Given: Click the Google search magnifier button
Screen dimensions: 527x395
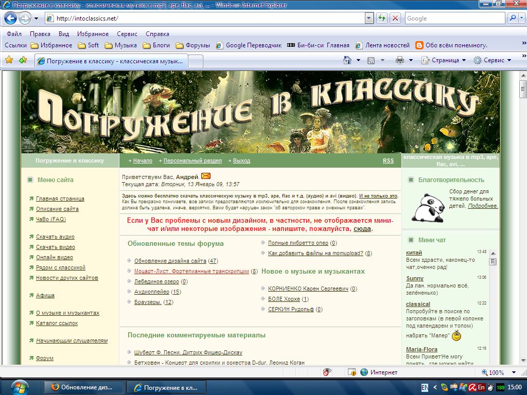Looking at the screenshot, I should pyautogui.click(x=513, y=19).
